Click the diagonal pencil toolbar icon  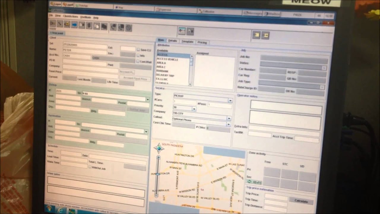[60, 24]
